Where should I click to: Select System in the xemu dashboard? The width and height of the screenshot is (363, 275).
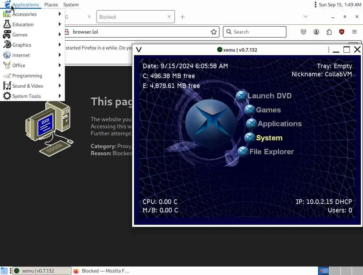pyautogui.click(x=269, y=138)
